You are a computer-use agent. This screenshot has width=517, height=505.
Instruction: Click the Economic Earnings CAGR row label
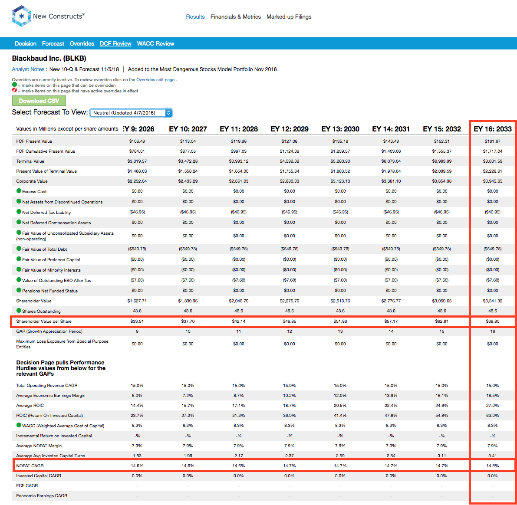click(x=42, y=495)
